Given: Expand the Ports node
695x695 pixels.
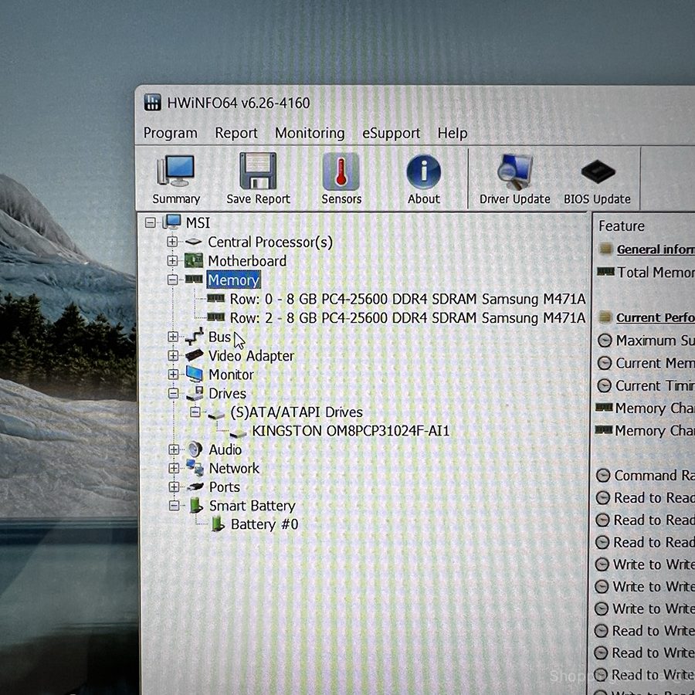Looking at the screenshot, I should (175, 486).
